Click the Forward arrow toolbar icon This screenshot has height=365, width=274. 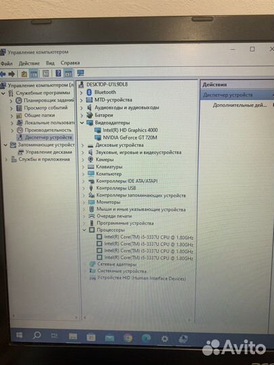pyautogui.click(x=12, y=74)
